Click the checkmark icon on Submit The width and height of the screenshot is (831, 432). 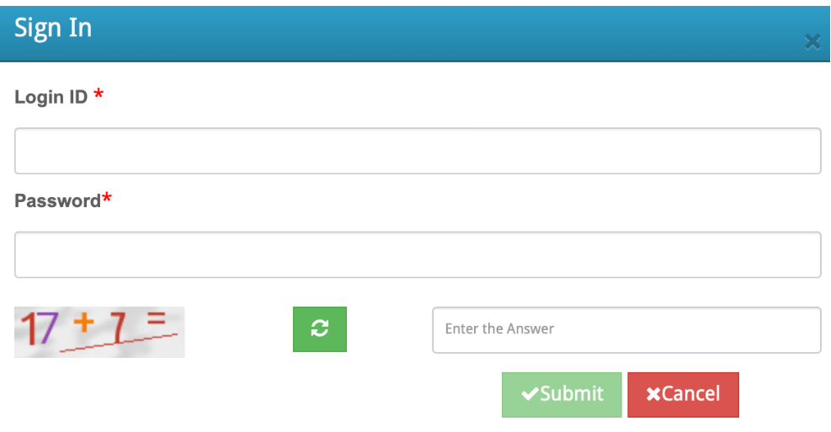tap(530, 394)
